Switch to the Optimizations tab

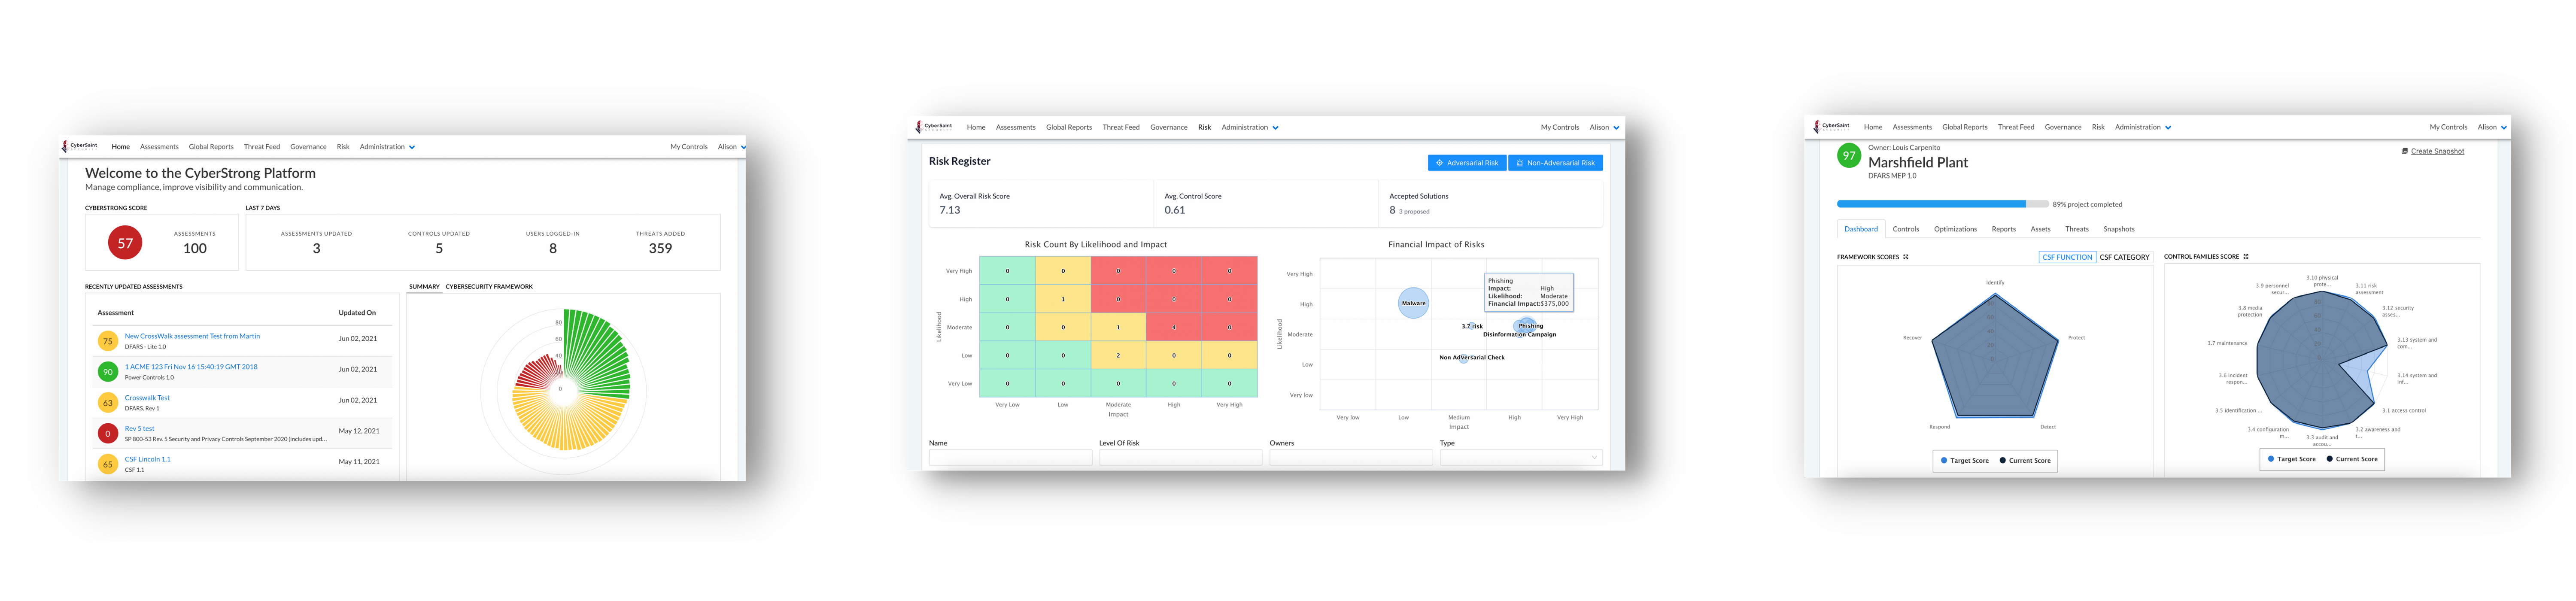(x=1955, y=229)
